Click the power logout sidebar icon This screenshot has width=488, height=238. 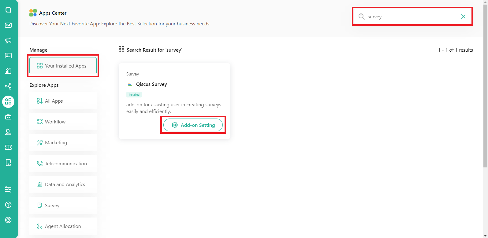8,220
